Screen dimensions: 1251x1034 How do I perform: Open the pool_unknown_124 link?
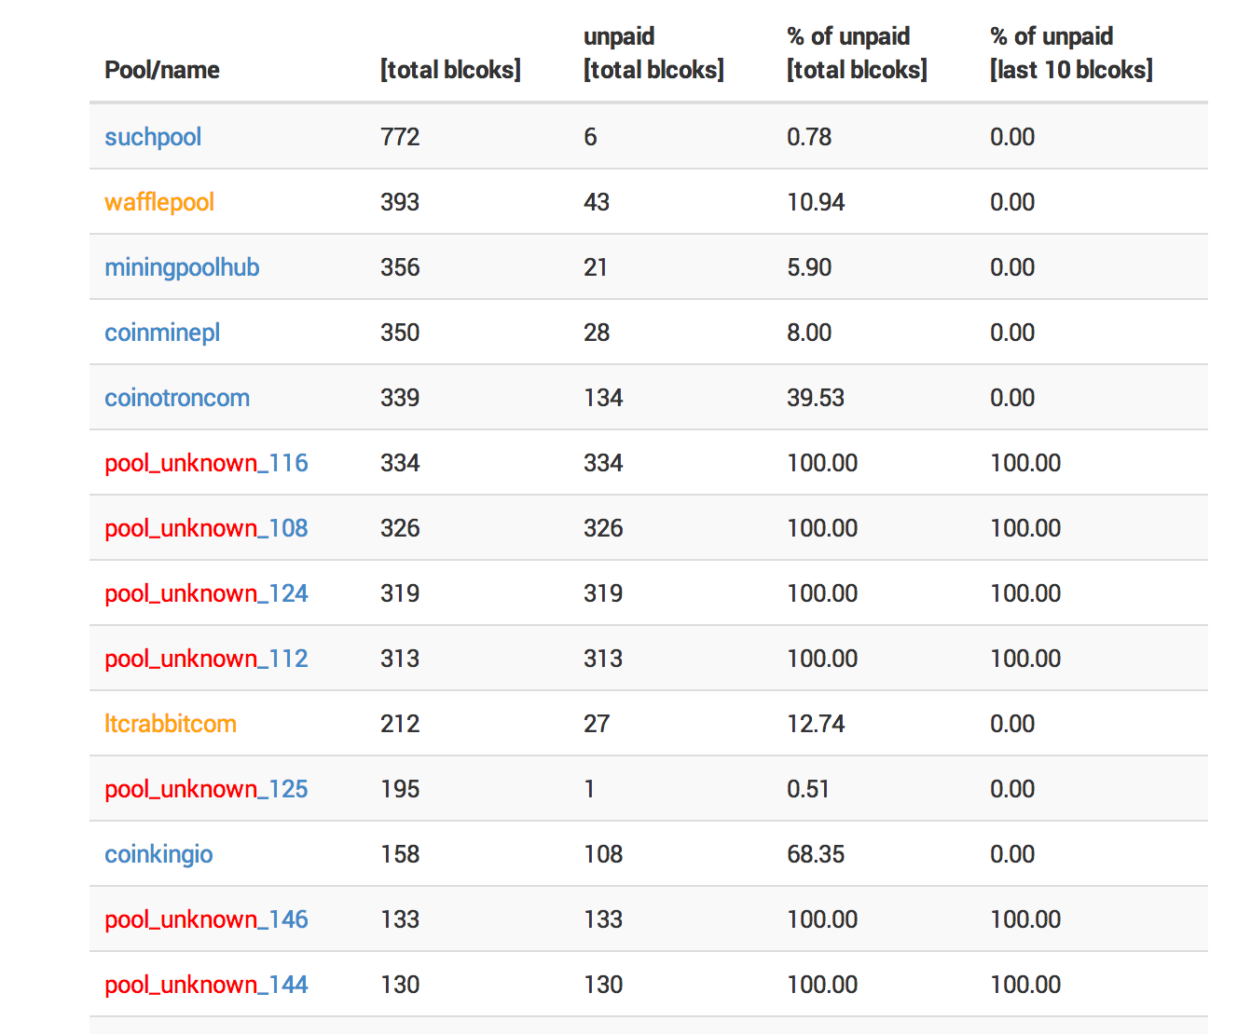click(x=206, y=593)
